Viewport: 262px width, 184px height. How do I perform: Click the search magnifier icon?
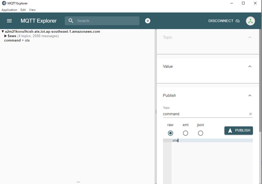point(71,21)
